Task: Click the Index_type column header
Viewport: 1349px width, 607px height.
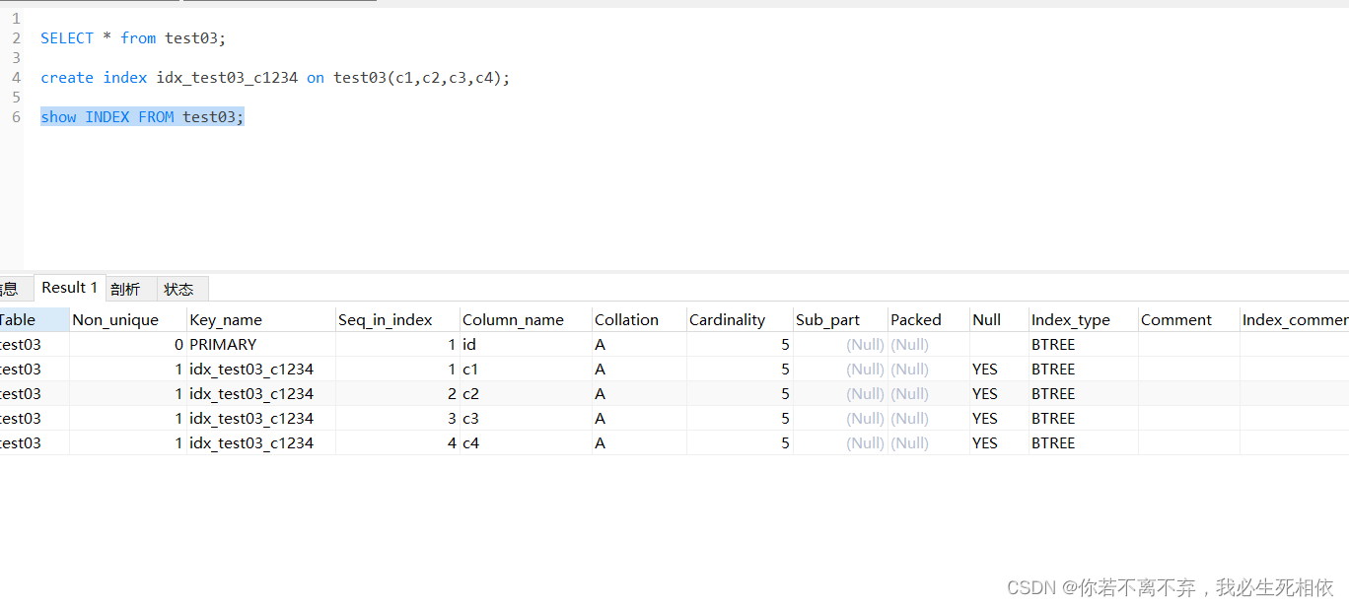Action: click(x=1070, y=319)
